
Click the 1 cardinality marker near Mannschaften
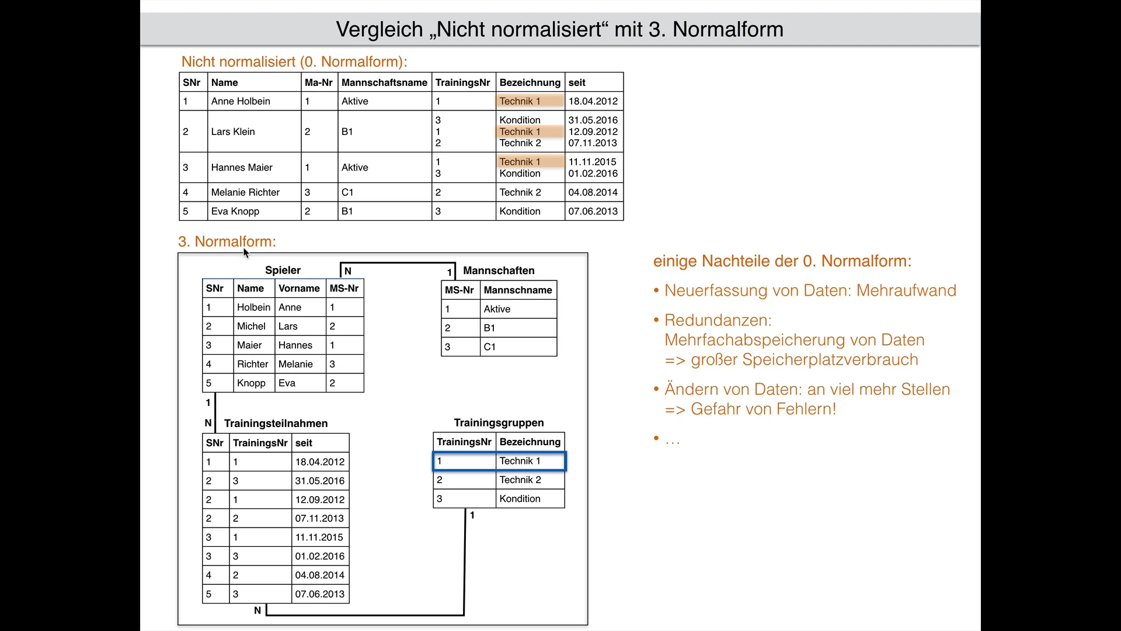pos(448,272)
